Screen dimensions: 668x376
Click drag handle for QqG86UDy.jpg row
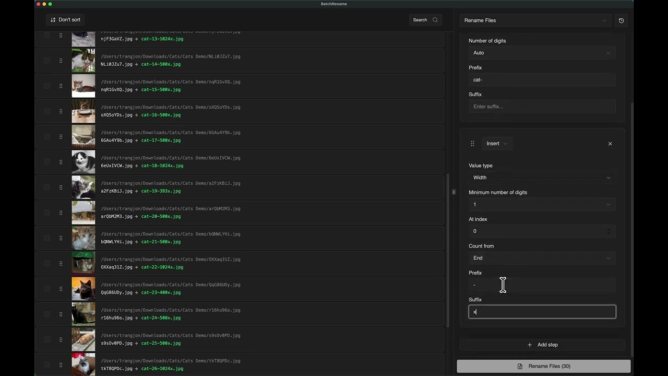(61, 289)
